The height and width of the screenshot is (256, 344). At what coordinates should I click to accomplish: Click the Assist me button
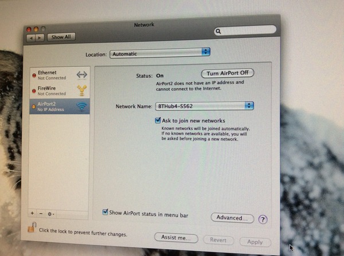176,238
